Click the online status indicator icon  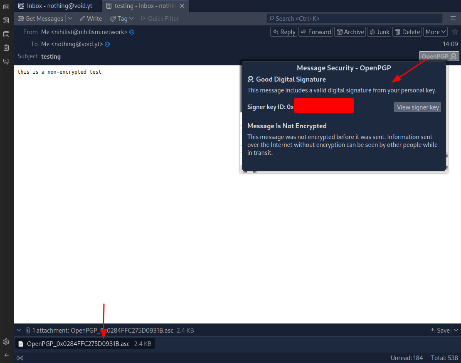point(20,358)
